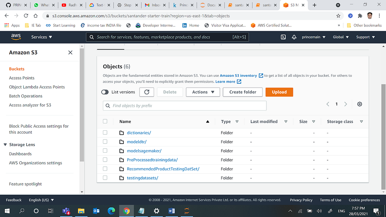Check the modeldtr/ folder checkbox
386x217 pixels.
105,142
